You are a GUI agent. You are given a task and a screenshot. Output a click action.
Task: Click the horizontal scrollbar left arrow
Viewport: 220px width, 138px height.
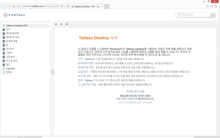pos(19,137)
